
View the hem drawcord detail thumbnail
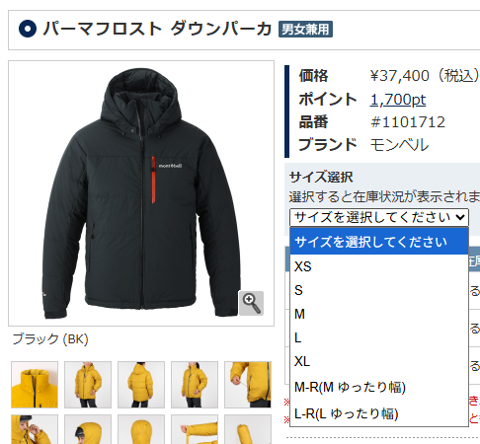pos(248,385)
